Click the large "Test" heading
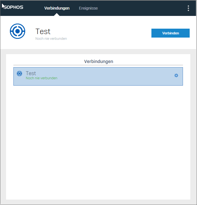197x205 pixels. tap(43, 32)
